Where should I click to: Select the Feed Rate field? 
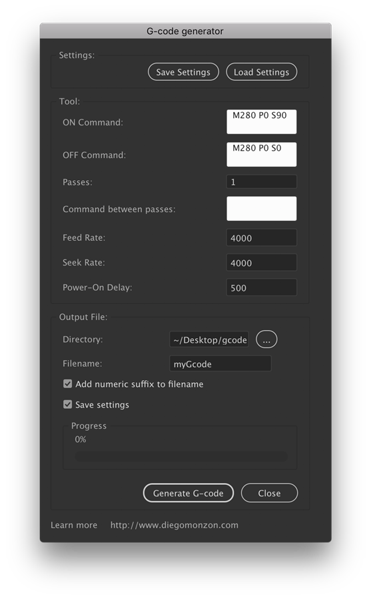click(262, 237)
